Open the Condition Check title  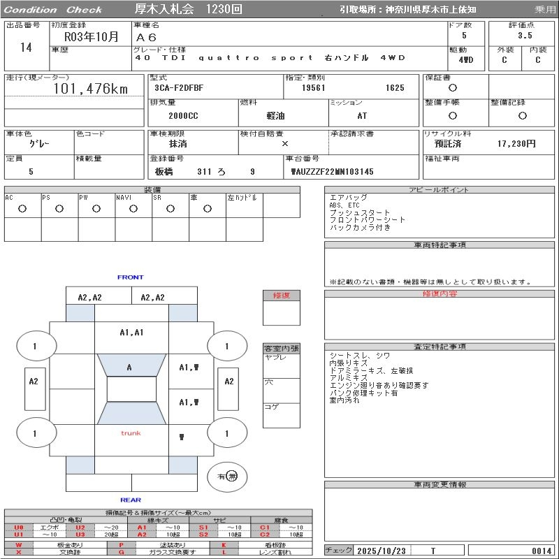click(x=53, y=10)
